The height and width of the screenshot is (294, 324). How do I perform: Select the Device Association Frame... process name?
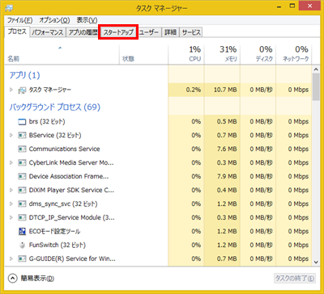click(x=69, y=176)
